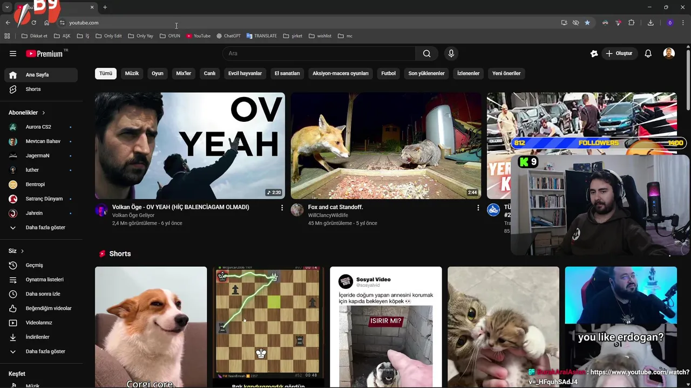691x388 pixels.
Task: Select the Yeni öneriler chip
Action: point(506,73)
